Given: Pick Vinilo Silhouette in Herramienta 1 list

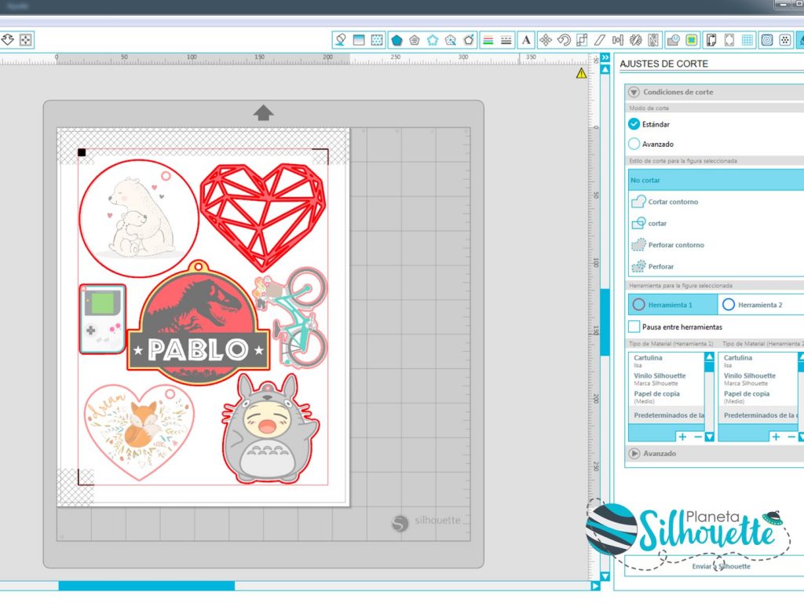Looking at the screenshot, I should (667, 379).
